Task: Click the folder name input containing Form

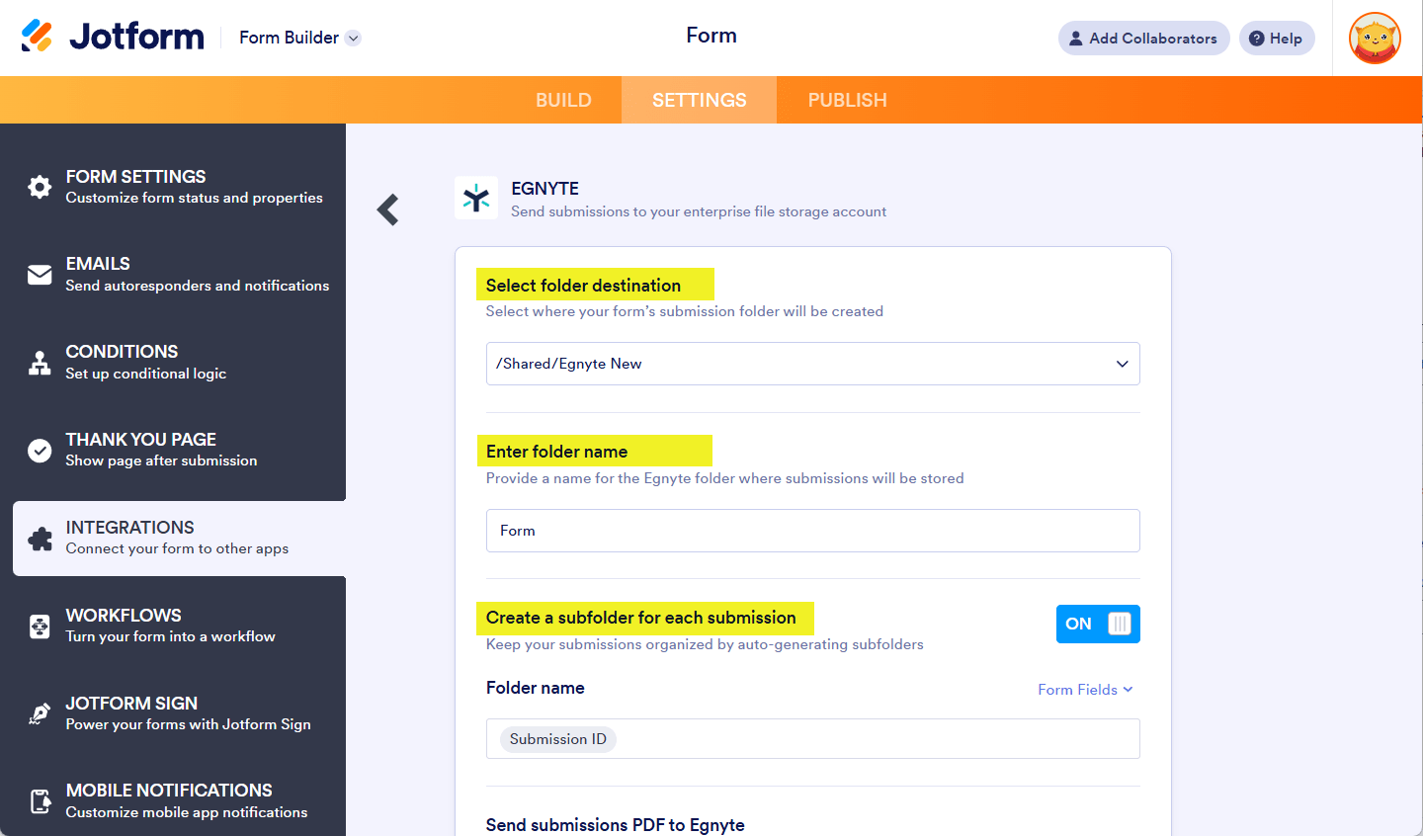Action: click(x=812, y=531)
